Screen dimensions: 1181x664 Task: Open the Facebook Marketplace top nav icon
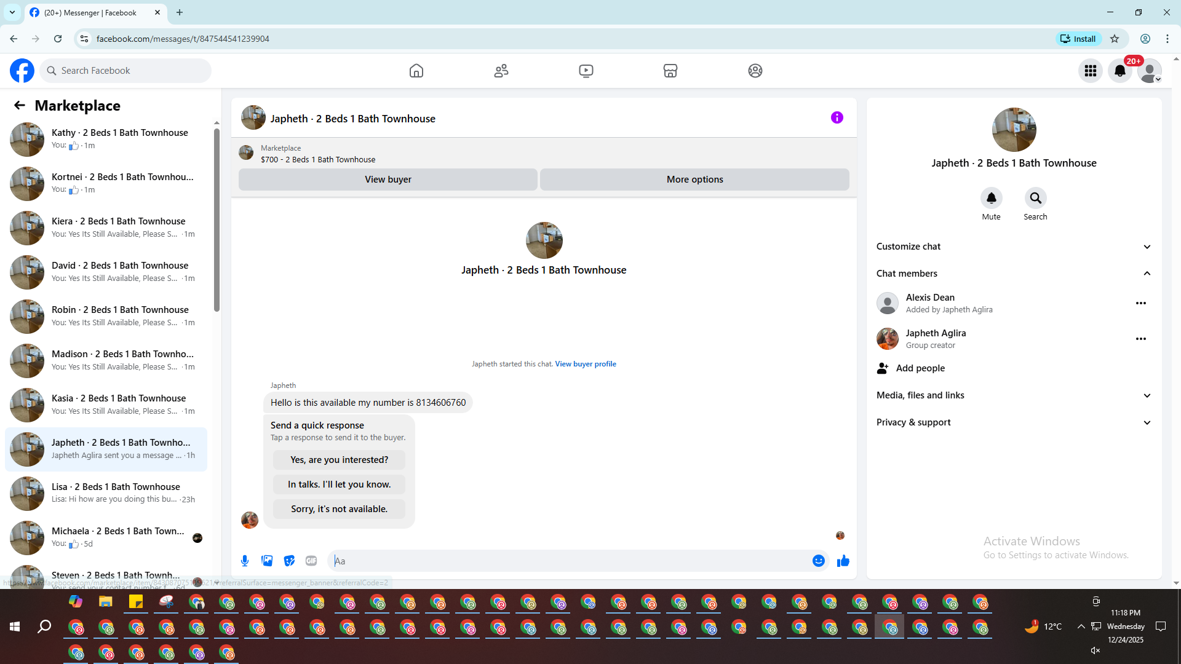[x=670, y=71]
